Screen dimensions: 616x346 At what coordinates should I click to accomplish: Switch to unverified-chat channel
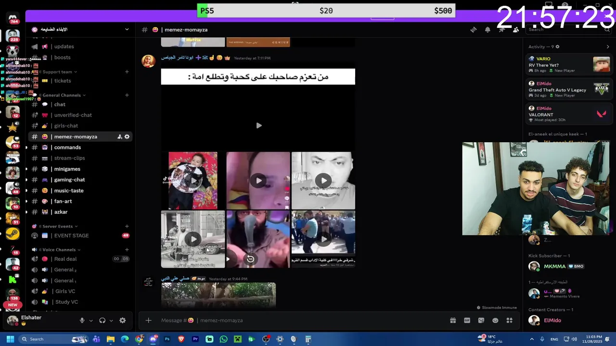tap(80, 115)
